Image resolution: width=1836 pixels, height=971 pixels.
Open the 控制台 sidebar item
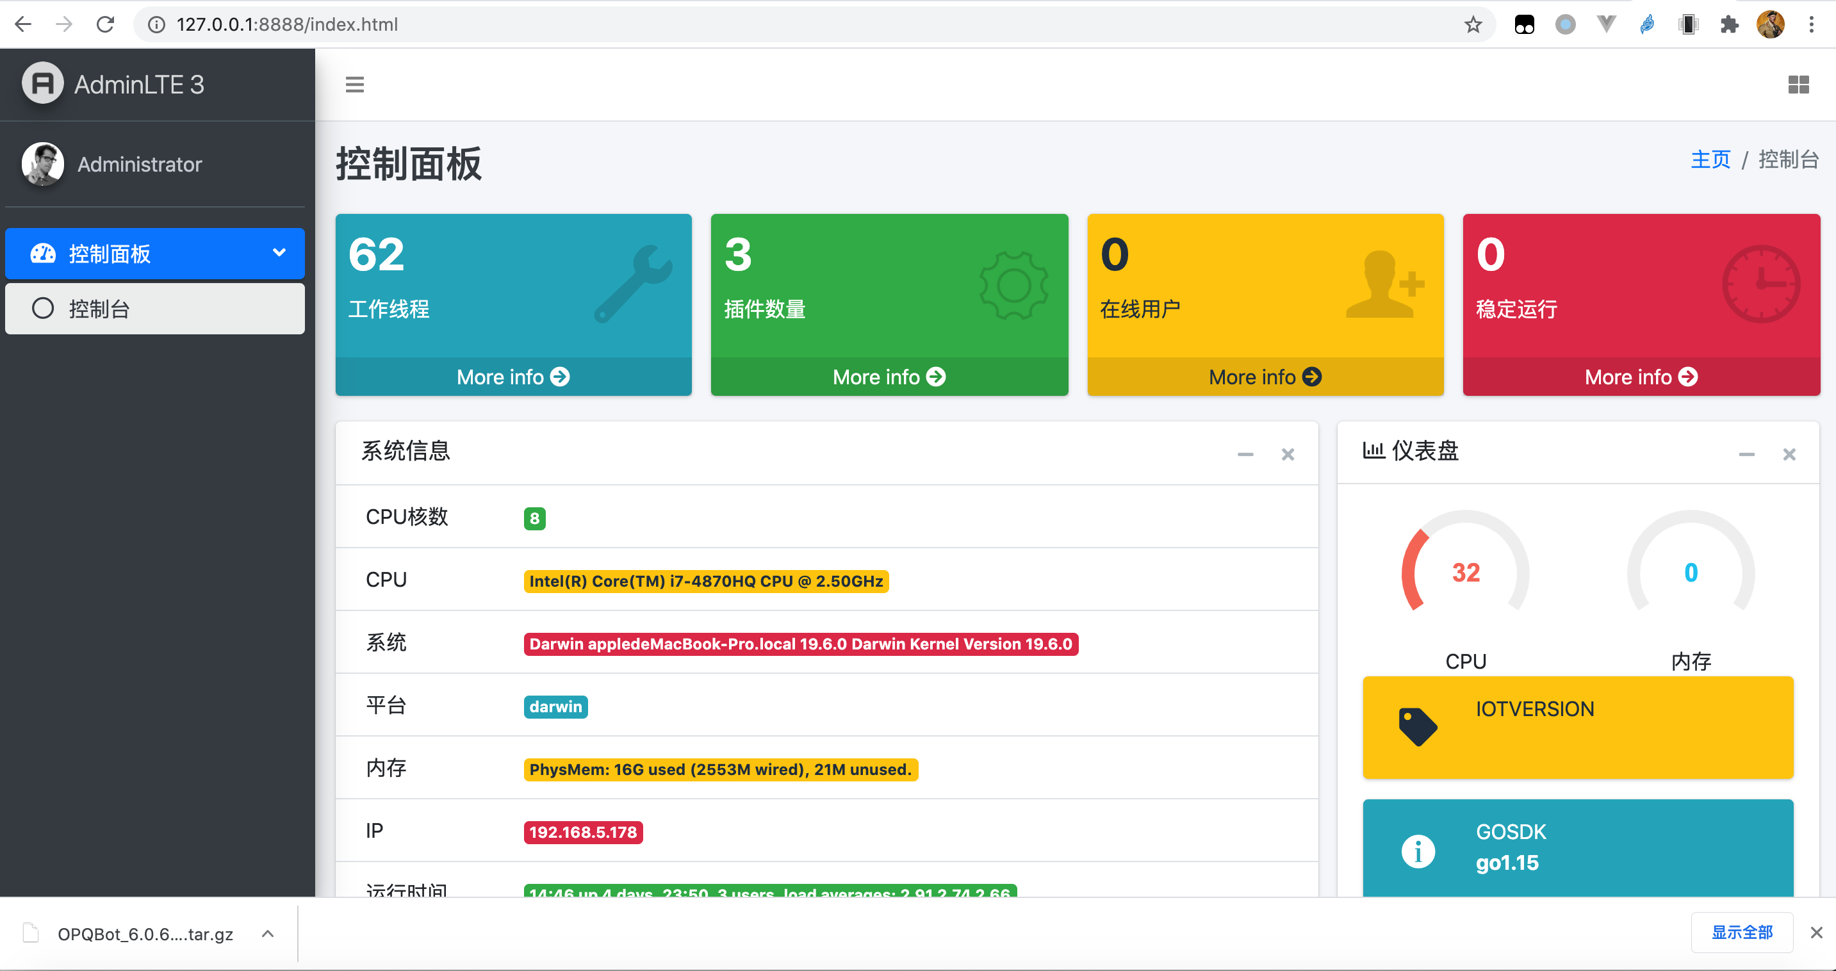click(x=154, y=309)
